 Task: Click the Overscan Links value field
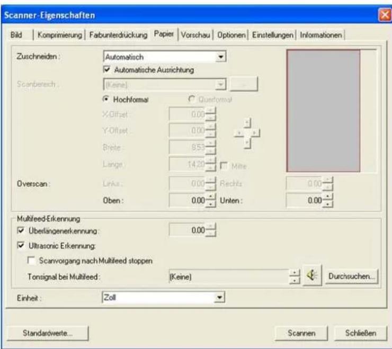tap(188, 184)
